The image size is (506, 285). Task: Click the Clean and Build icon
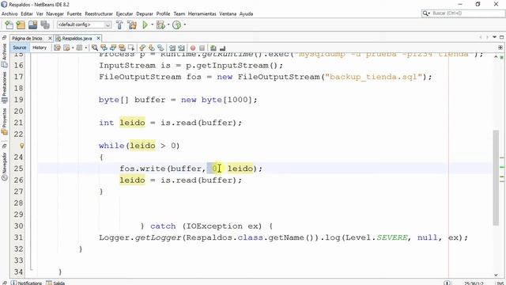pos(132,25)
